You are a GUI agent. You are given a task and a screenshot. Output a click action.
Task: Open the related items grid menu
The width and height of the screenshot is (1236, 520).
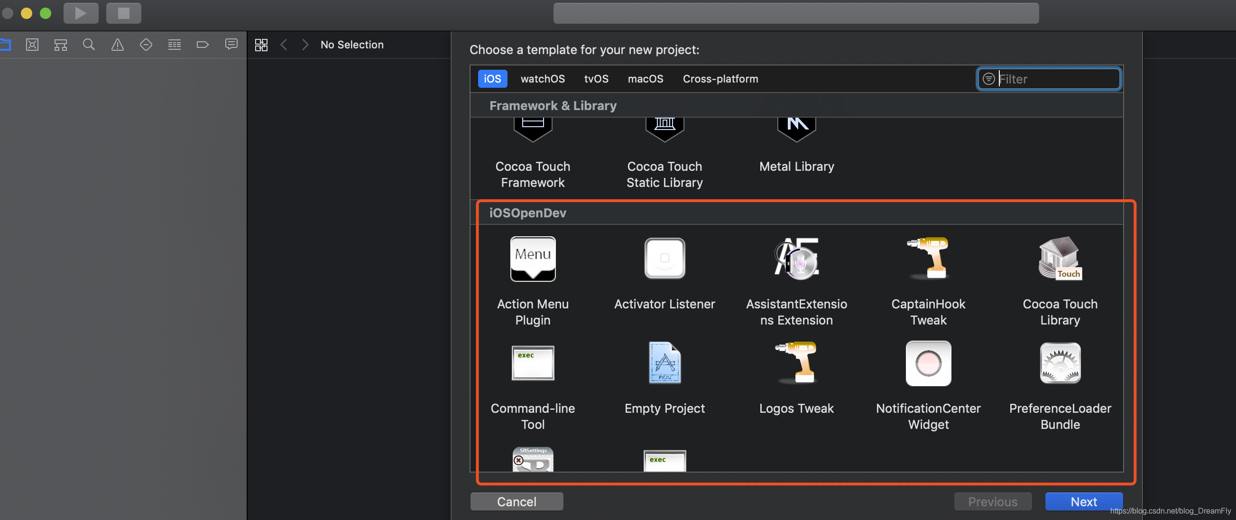click(x=261, y=45)
